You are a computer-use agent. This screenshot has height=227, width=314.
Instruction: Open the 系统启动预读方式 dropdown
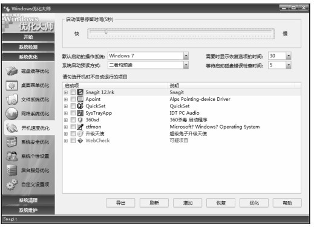coord(186,65)
